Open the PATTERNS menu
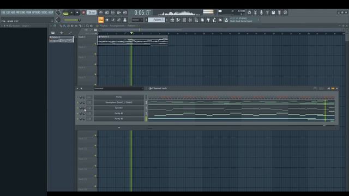The width and height of the screenshot is (349, 196). (21, 13)
